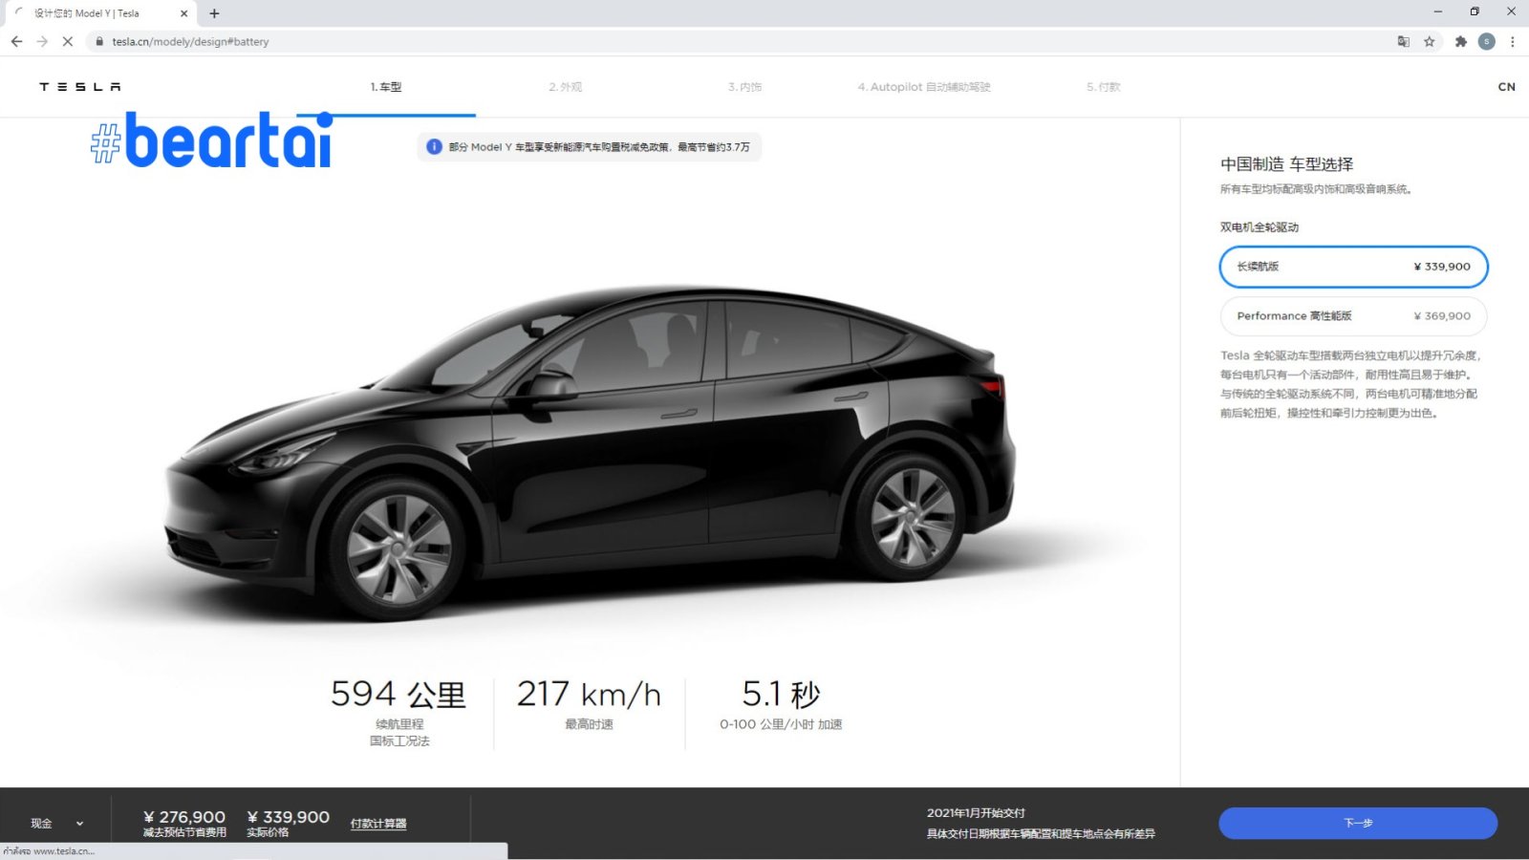Go back to the previous page
This screenshot has height=860, width=1529.
click(16, 41)
